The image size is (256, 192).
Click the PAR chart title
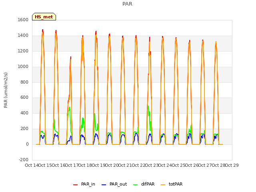point(127,4)
